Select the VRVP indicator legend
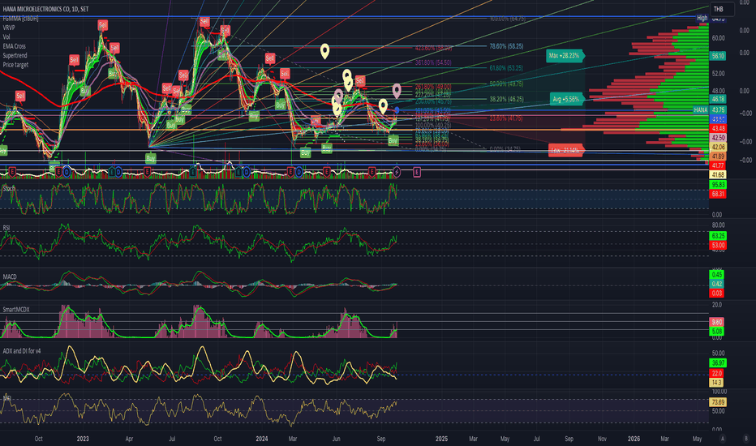Image resolution: width=756 pixels, height=446 pixels. click(x=9, y=28)
